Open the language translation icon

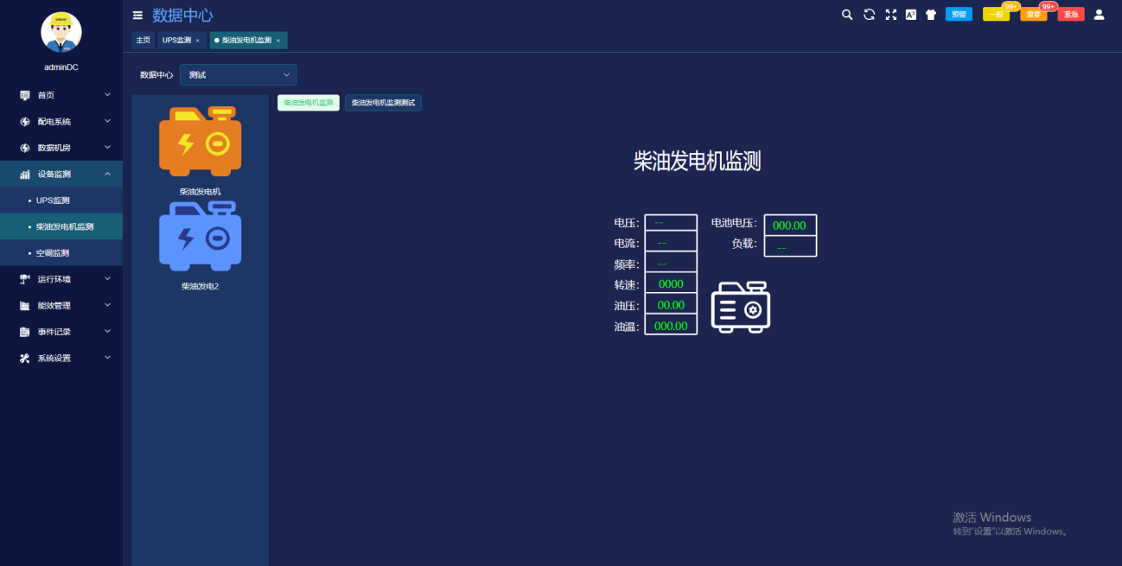910,15
